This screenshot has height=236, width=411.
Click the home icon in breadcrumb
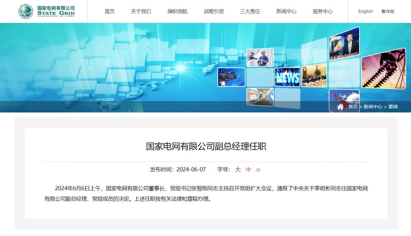click(x=340, y=107)
